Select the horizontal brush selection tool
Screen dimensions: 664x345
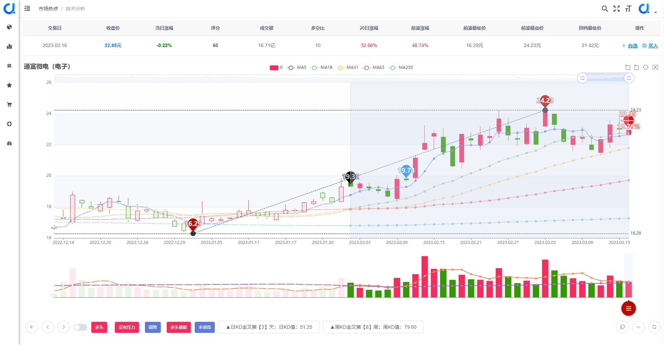646,67
